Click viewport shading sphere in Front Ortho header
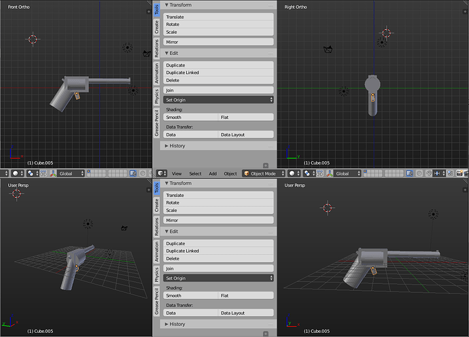 point(16,173)
